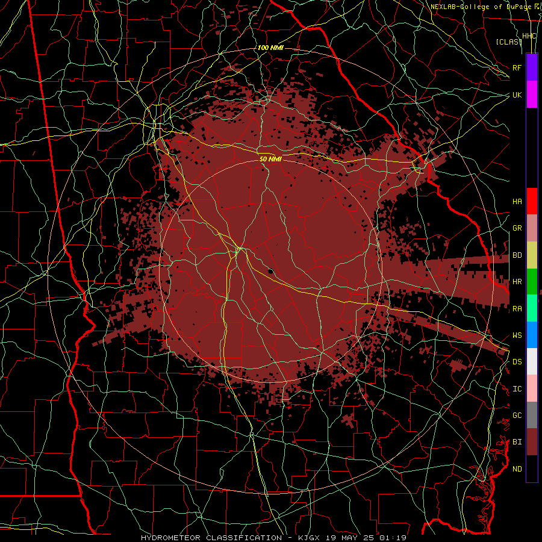Click the 'HHC' product code label
The height and width of the screenshot is (542, 542).
coord(529,36)
